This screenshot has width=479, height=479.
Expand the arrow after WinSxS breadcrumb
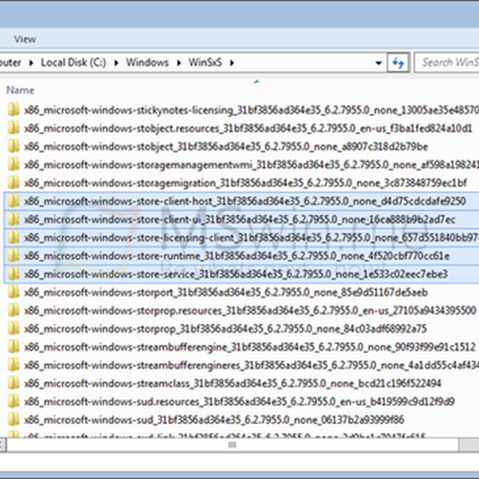pos(232,63)
